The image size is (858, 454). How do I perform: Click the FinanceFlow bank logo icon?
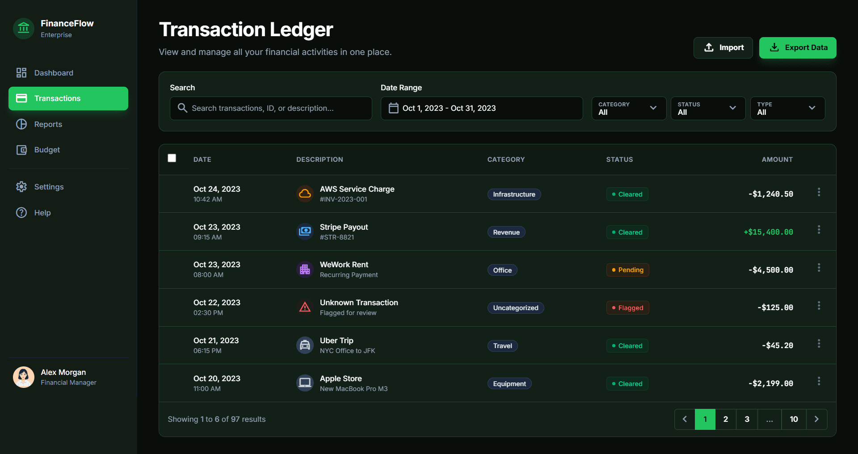24,29
